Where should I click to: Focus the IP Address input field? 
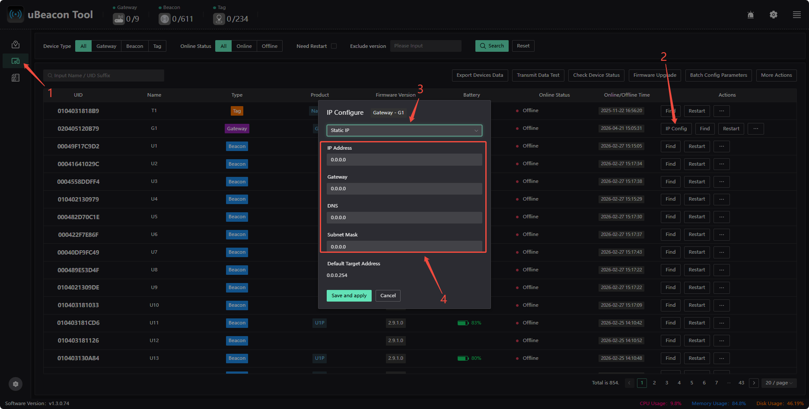pos(404,160)
